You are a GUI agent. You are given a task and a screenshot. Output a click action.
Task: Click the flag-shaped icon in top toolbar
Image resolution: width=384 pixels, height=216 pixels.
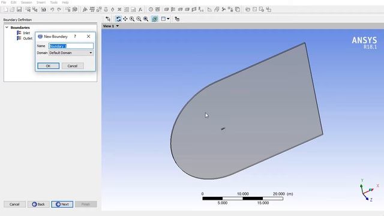pos(194,10)
